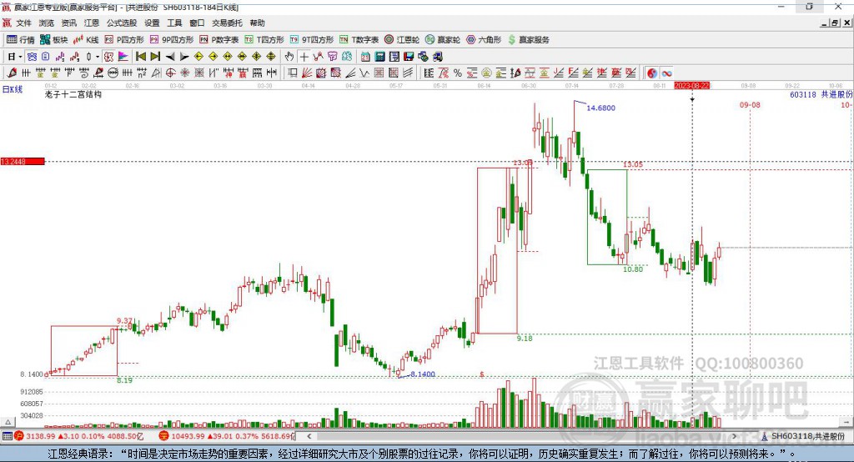Click the 沪 Shanghai index status icon
Image resolution: width=854 pixels, height=462 pixels.
click(x=19, y=436)
